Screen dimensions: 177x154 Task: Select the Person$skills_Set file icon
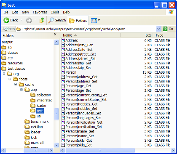point(63,145)
